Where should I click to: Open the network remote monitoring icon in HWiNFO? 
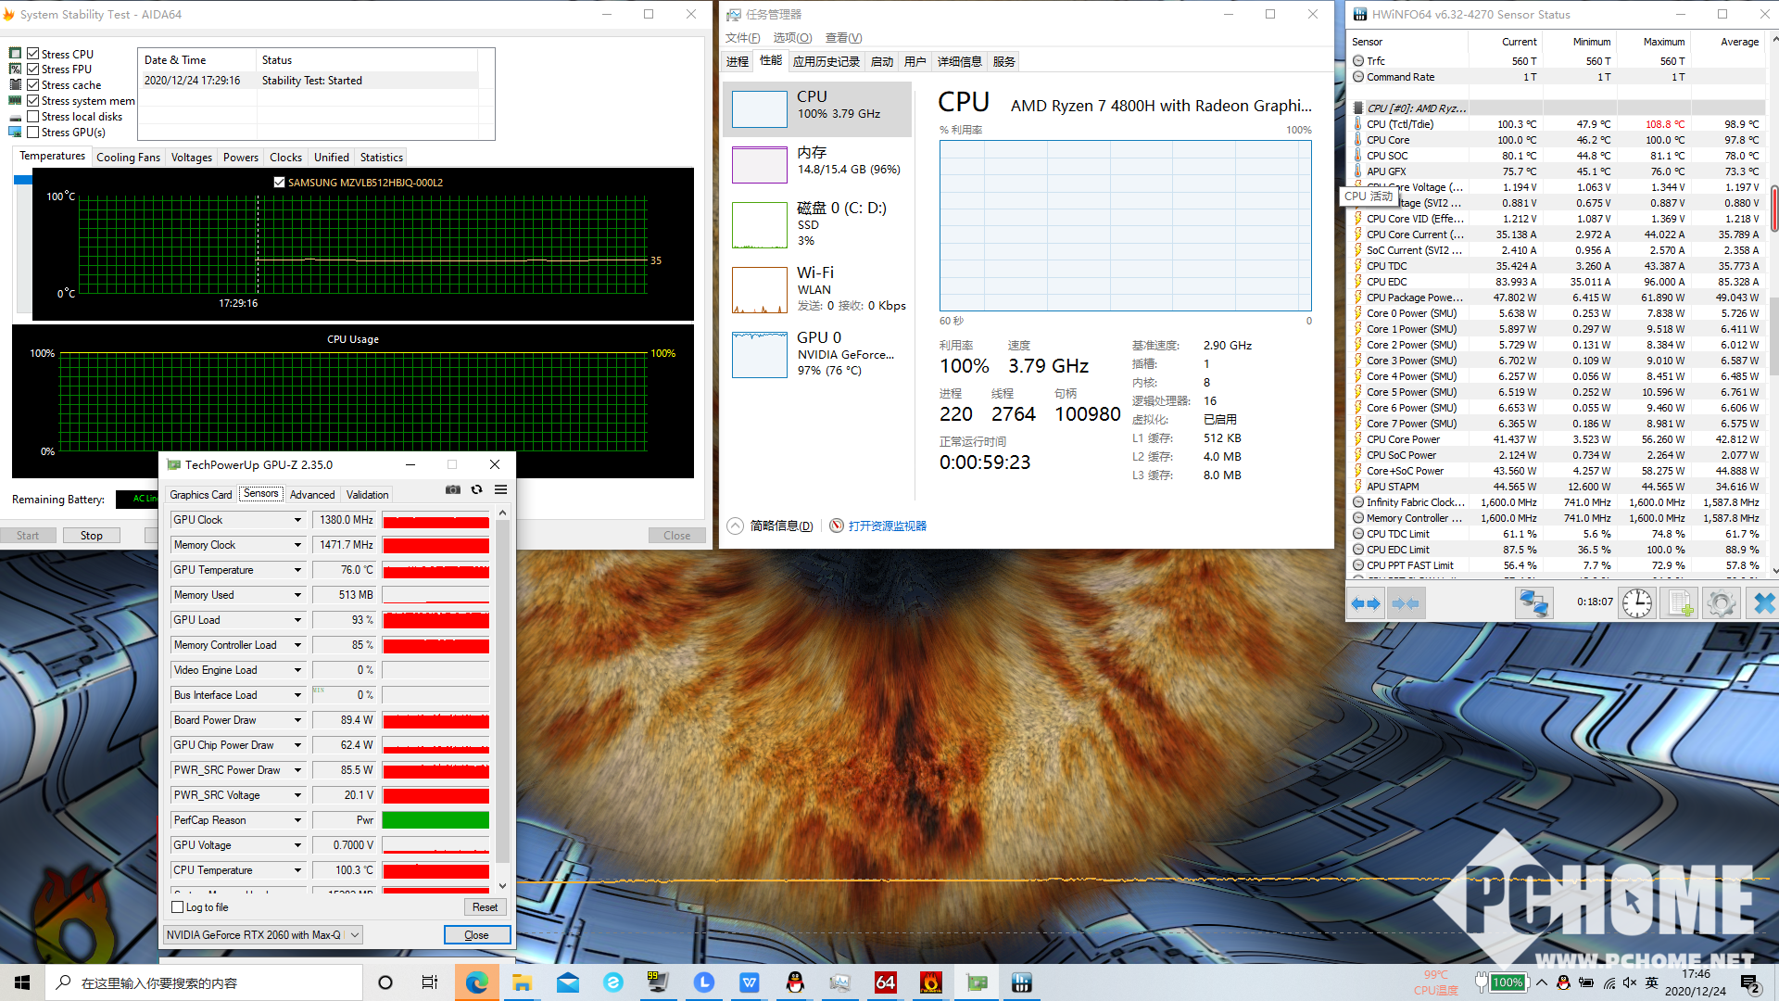tap(1533, 603)
